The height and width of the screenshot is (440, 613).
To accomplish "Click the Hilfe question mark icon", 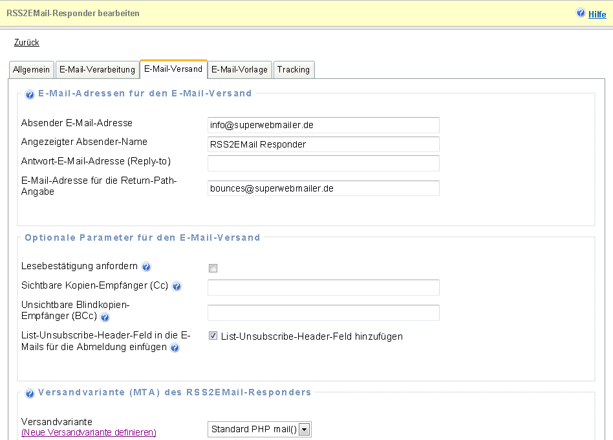I will pyautogui.click(x=580, y=14).
